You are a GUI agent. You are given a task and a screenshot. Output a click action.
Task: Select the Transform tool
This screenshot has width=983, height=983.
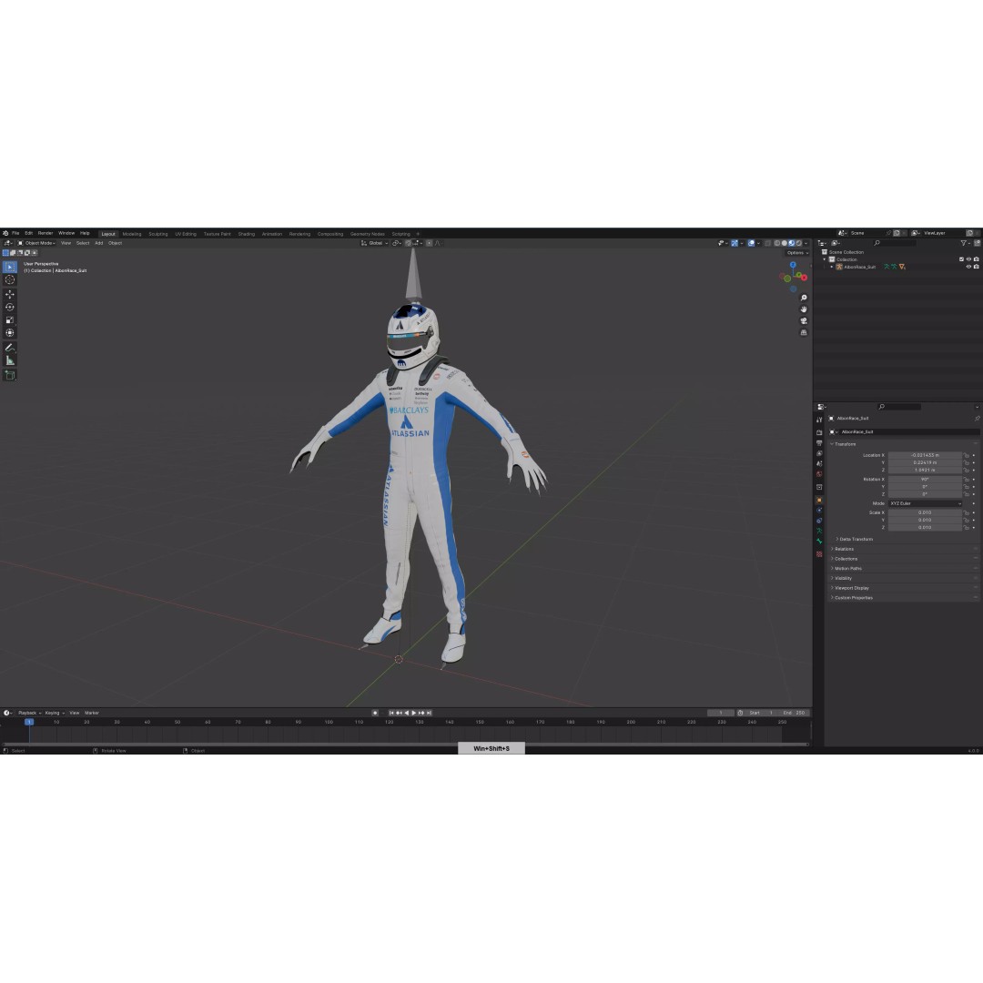point(10,333)
